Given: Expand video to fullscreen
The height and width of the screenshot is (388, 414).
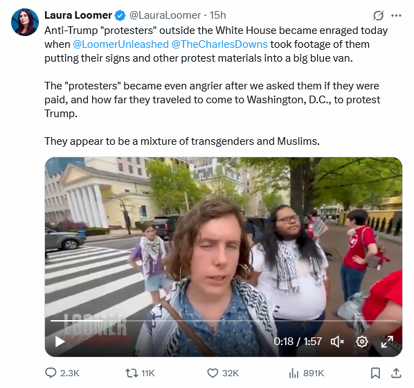Looking at the screenshot, I should 387,342.
